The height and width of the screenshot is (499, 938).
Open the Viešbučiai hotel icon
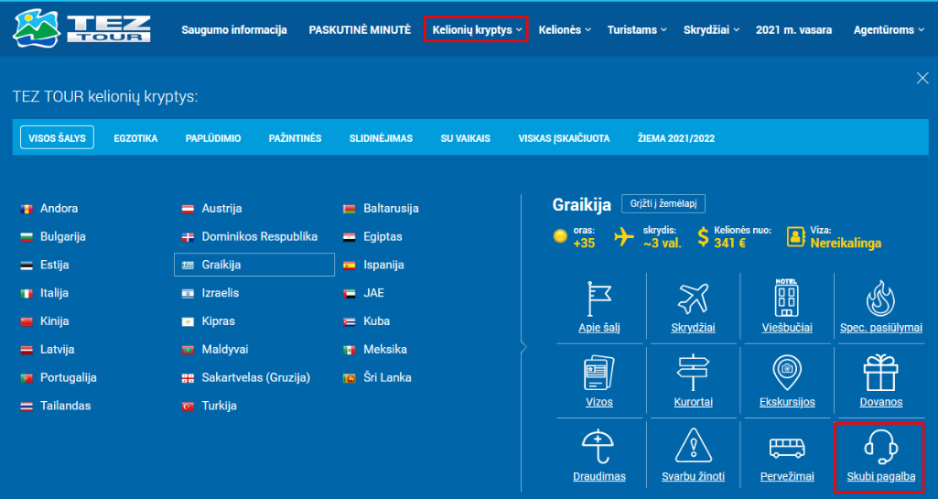tap(787, 298)
